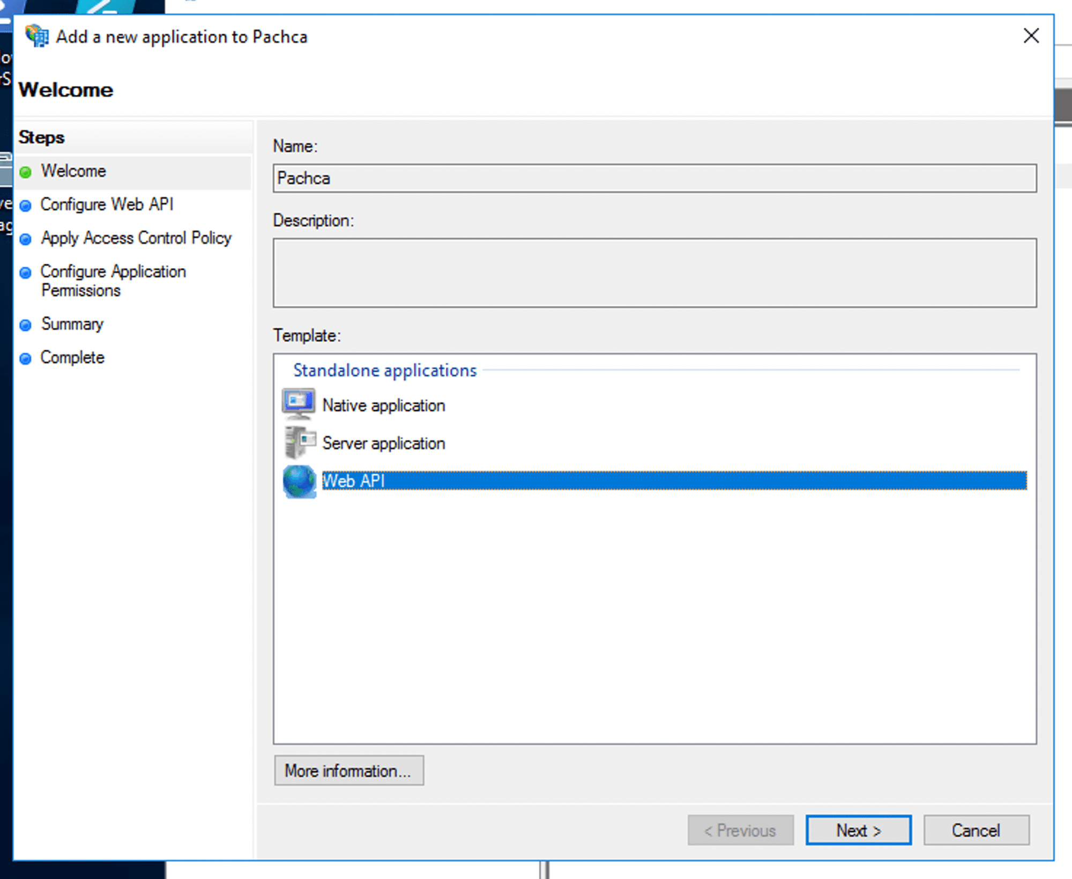
Task: Click the Summary step blue bullet
Action: pyautogui.click(x=25, y=325)
